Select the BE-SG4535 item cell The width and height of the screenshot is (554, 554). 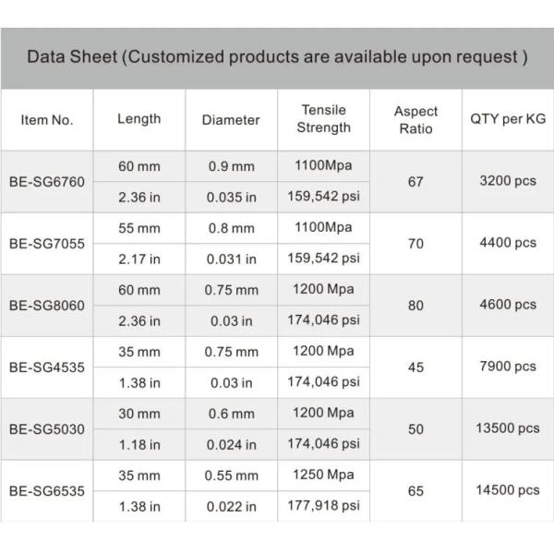pos(46,367)
